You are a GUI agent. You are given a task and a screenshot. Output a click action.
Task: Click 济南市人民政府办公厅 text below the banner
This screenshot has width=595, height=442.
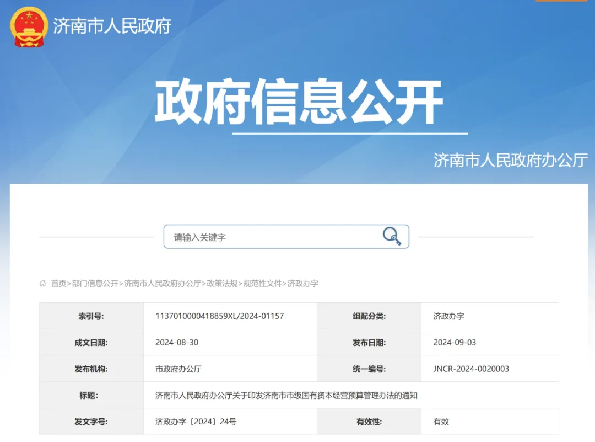[510, 161]
